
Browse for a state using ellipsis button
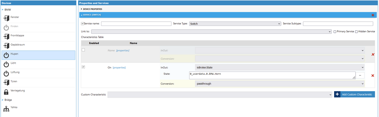[361, 75]
